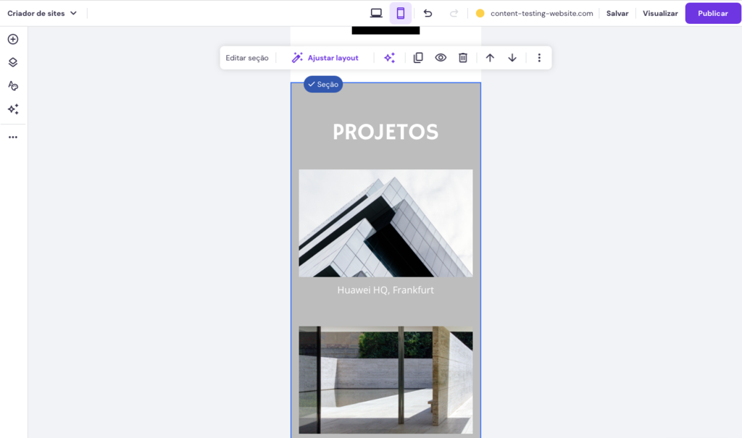
Task: Select the AI tools sparkle icon in sidebar
Action: (12, 109)
